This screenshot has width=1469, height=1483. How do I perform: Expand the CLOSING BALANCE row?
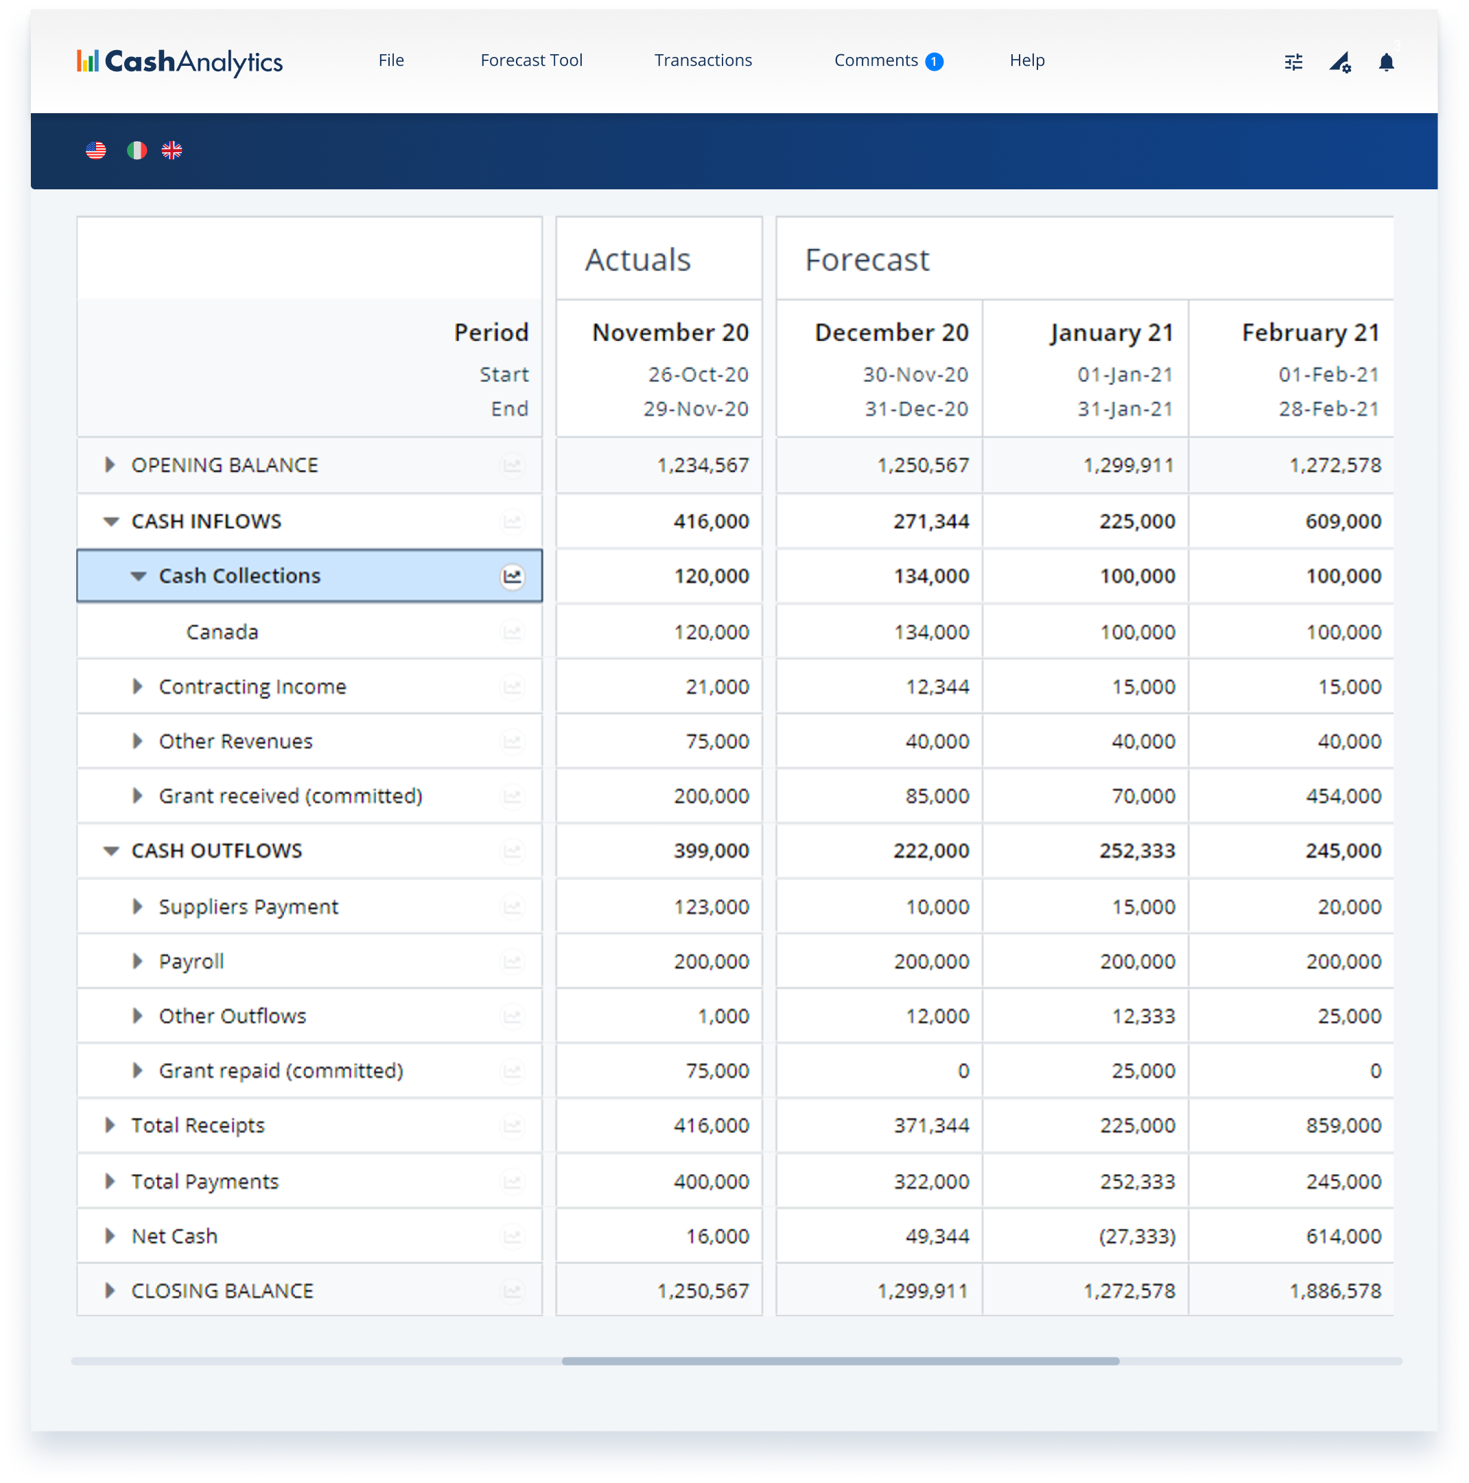point(110,1290)
